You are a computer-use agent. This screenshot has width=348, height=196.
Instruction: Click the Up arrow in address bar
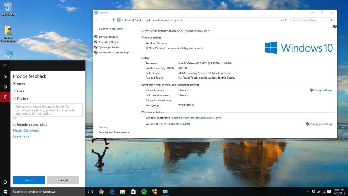(x=113, y=20)
